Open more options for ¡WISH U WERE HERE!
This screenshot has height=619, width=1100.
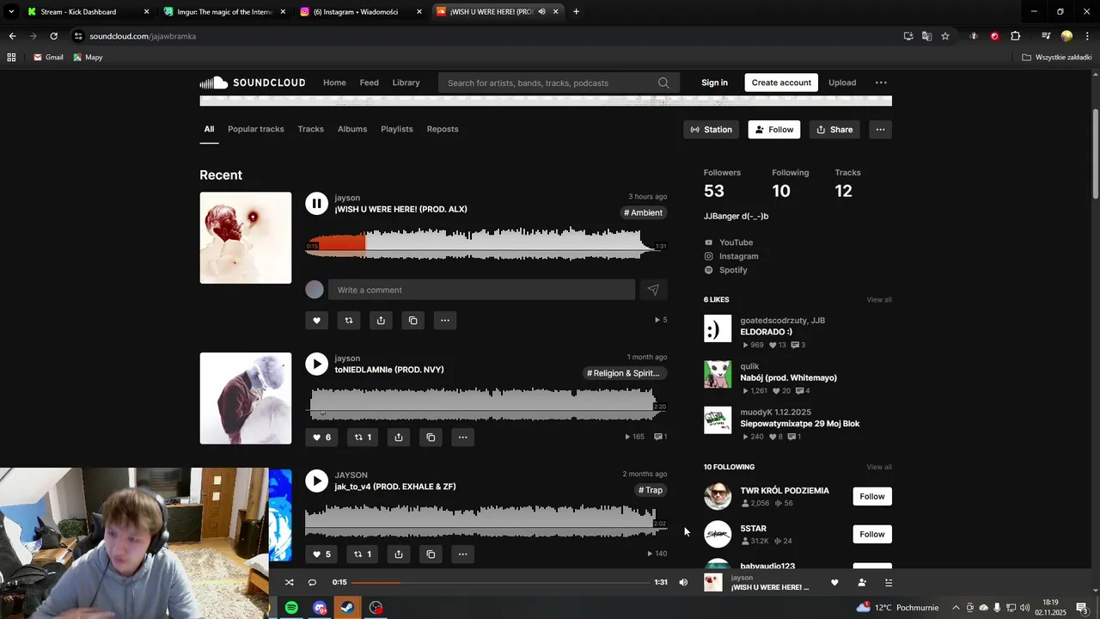tap(445, 321)
